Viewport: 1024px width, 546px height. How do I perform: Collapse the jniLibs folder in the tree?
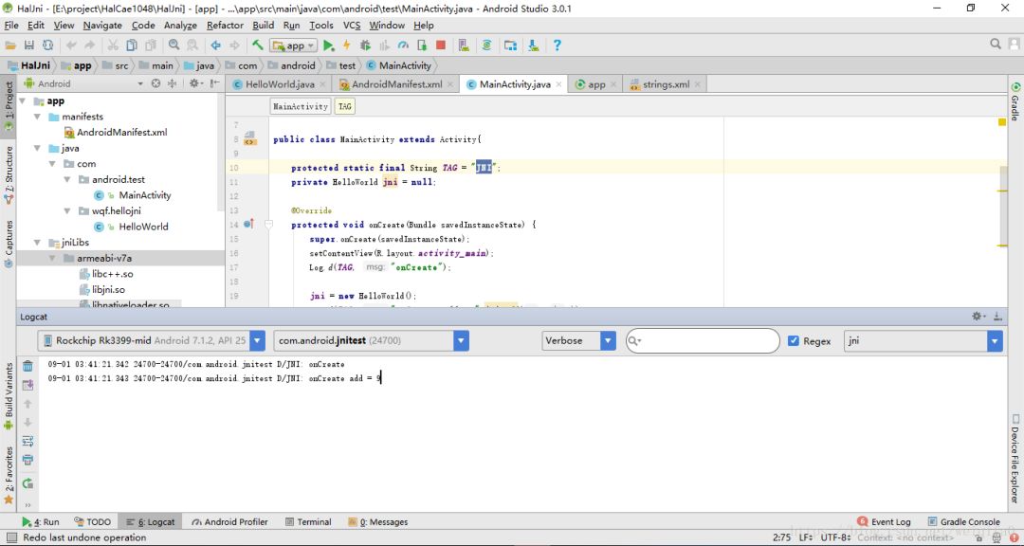pos(38,243)
